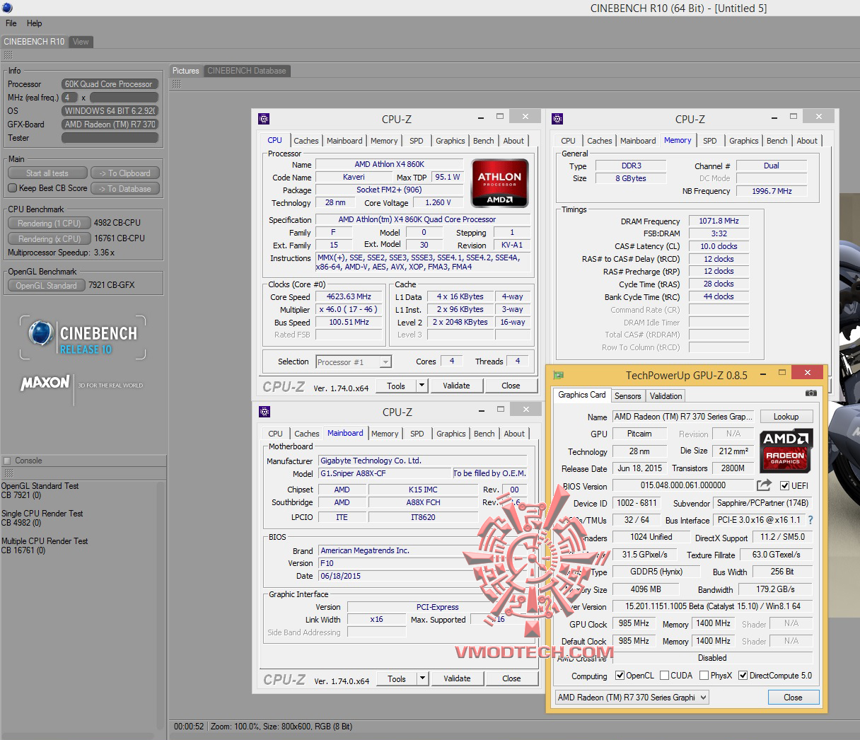Open Bench tab in CPU-Z Memory window

(x=777, y=141)
